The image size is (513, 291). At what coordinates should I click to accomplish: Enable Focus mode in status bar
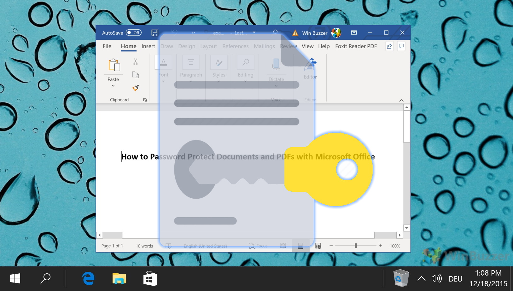pos(258,246)
